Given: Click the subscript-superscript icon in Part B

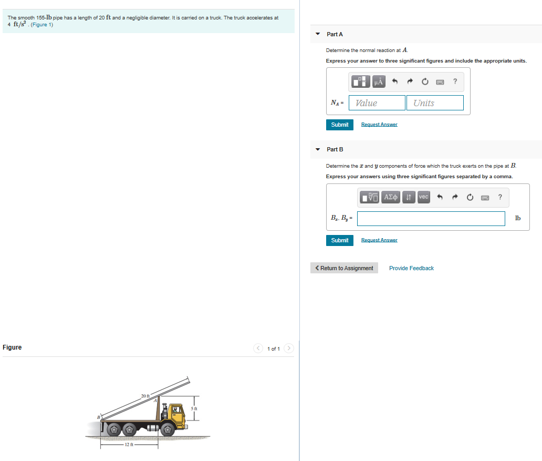Looking at the screenshot, I should [x=408, y=197].
